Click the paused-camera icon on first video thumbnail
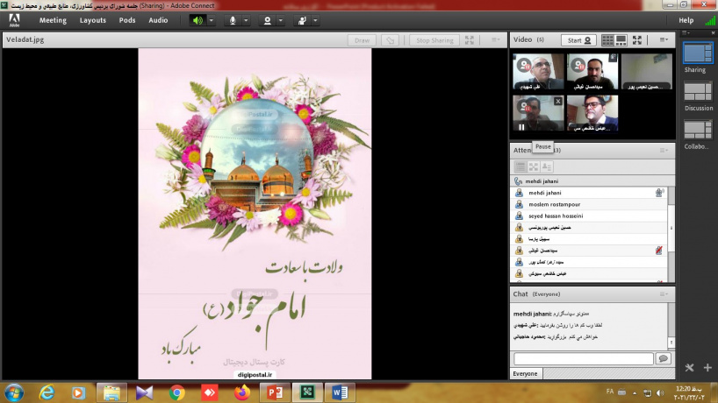The height and width of the screenshot is (403, 718). pyautogui.click(x=524, y=65)
